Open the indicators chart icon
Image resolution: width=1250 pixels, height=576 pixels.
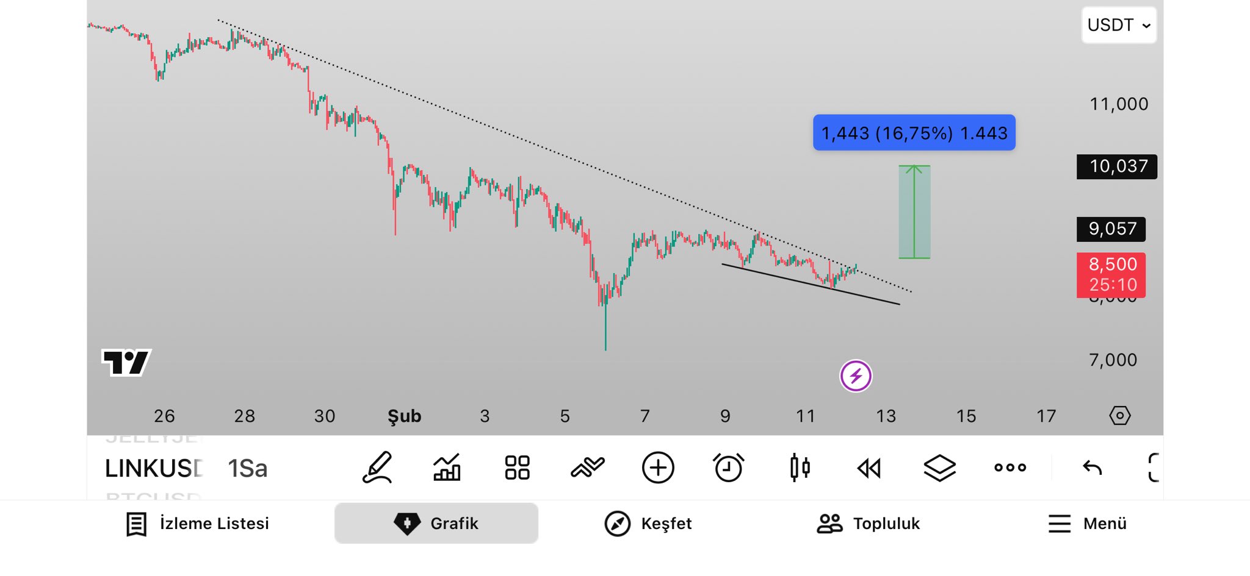[447, 468]
